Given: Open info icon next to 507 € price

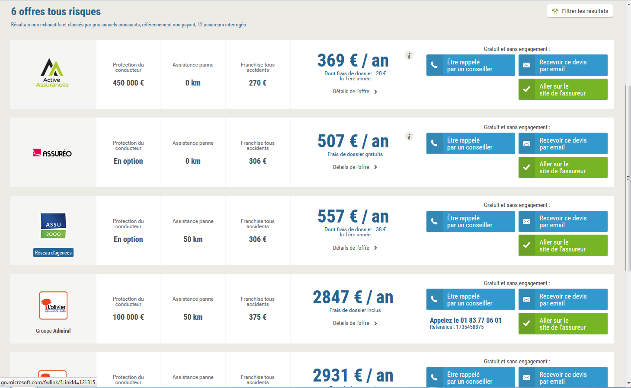Looking at the screenshot, I should pos(409,136).
